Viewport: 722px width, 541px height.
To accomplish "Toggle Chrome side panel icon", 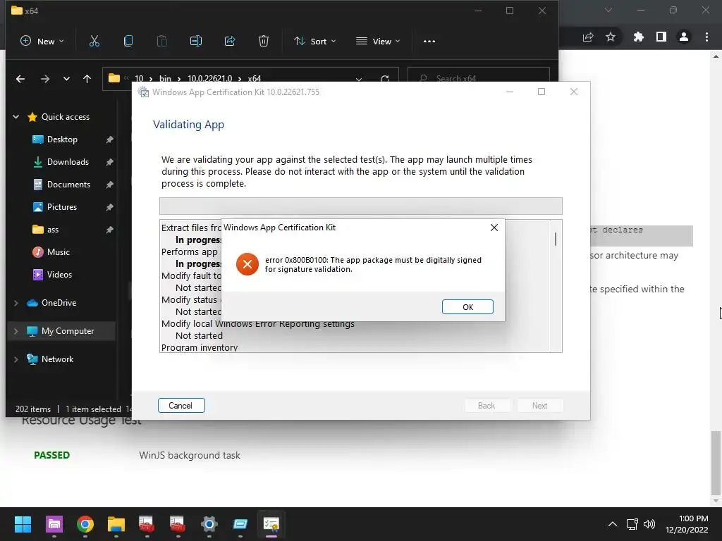I will [661, 37].
